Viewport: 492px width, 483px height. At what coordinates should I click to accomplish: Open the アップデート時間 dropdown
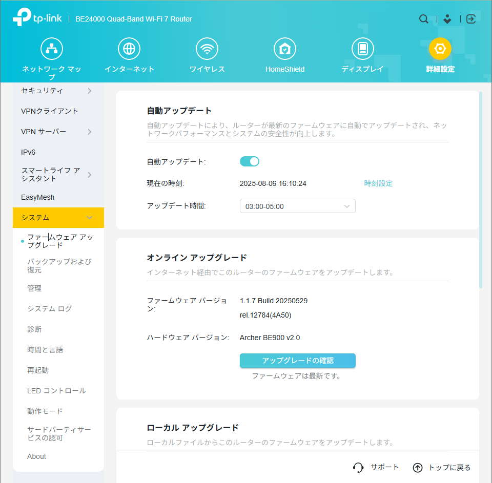point(297,206)
